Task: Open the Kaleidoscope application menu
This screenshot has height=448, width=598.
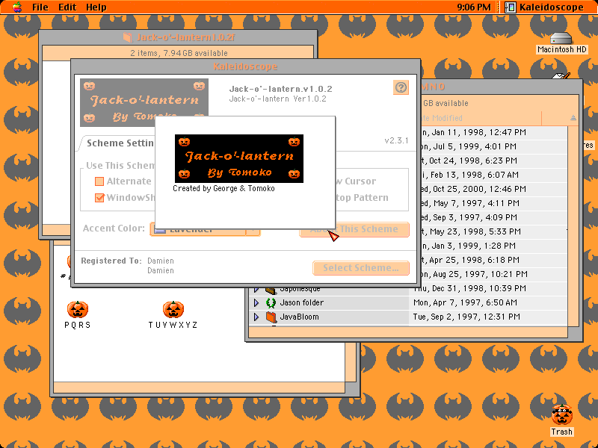Action: coord(544,7)
